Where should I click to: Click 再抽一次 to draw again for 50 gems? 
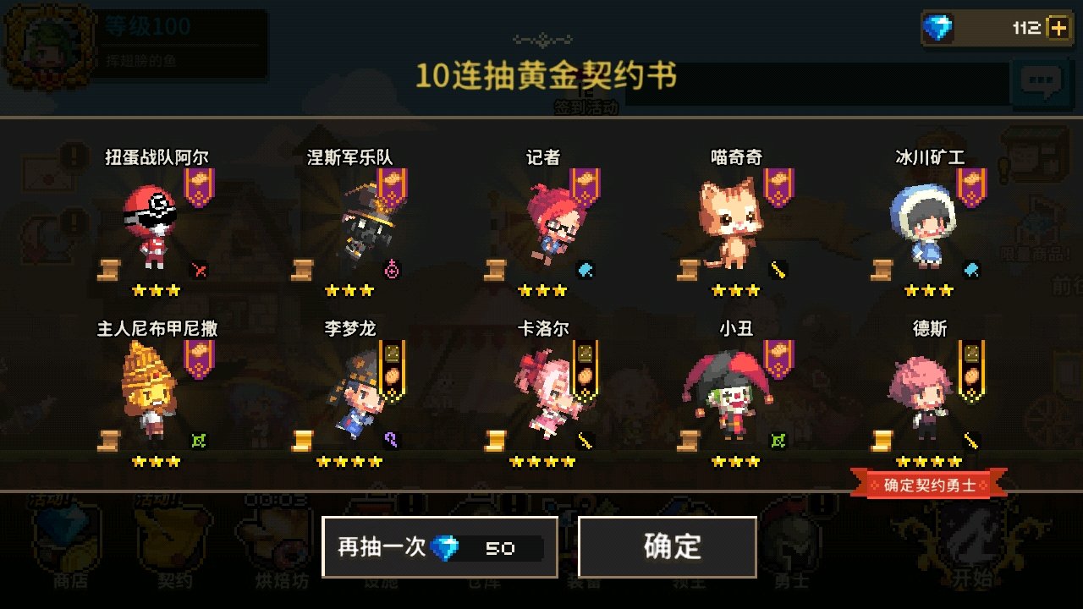pos(439,547)
